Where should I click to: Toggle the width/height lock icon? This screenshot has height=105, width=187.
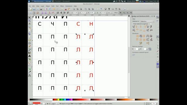click(x=97, y=13)
